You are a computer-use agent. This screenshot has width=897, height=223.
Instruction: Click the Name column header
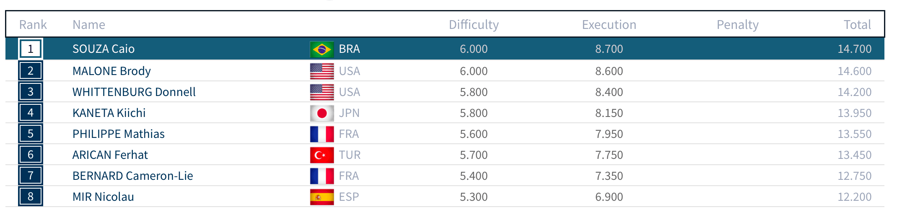click(89, 25)
